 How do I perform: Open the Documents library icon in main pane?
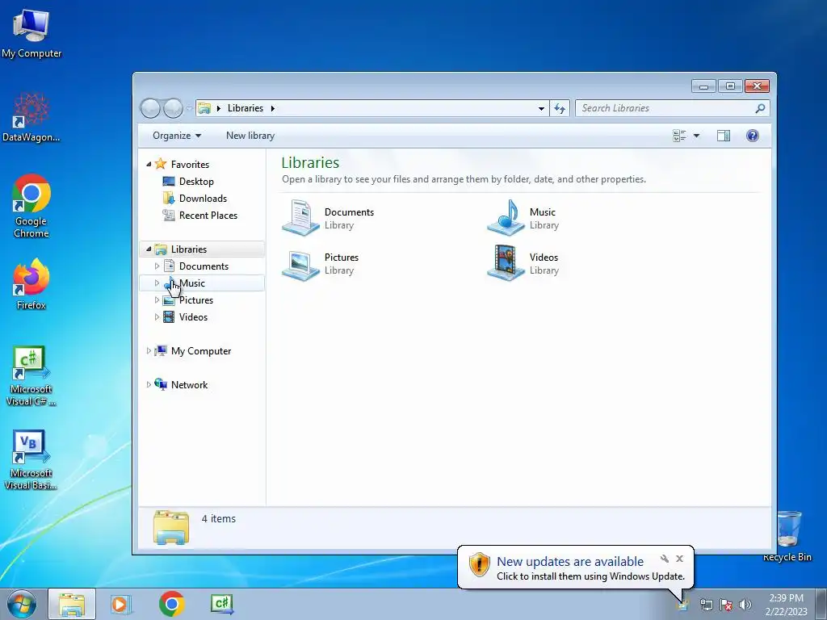pos(300,217)
